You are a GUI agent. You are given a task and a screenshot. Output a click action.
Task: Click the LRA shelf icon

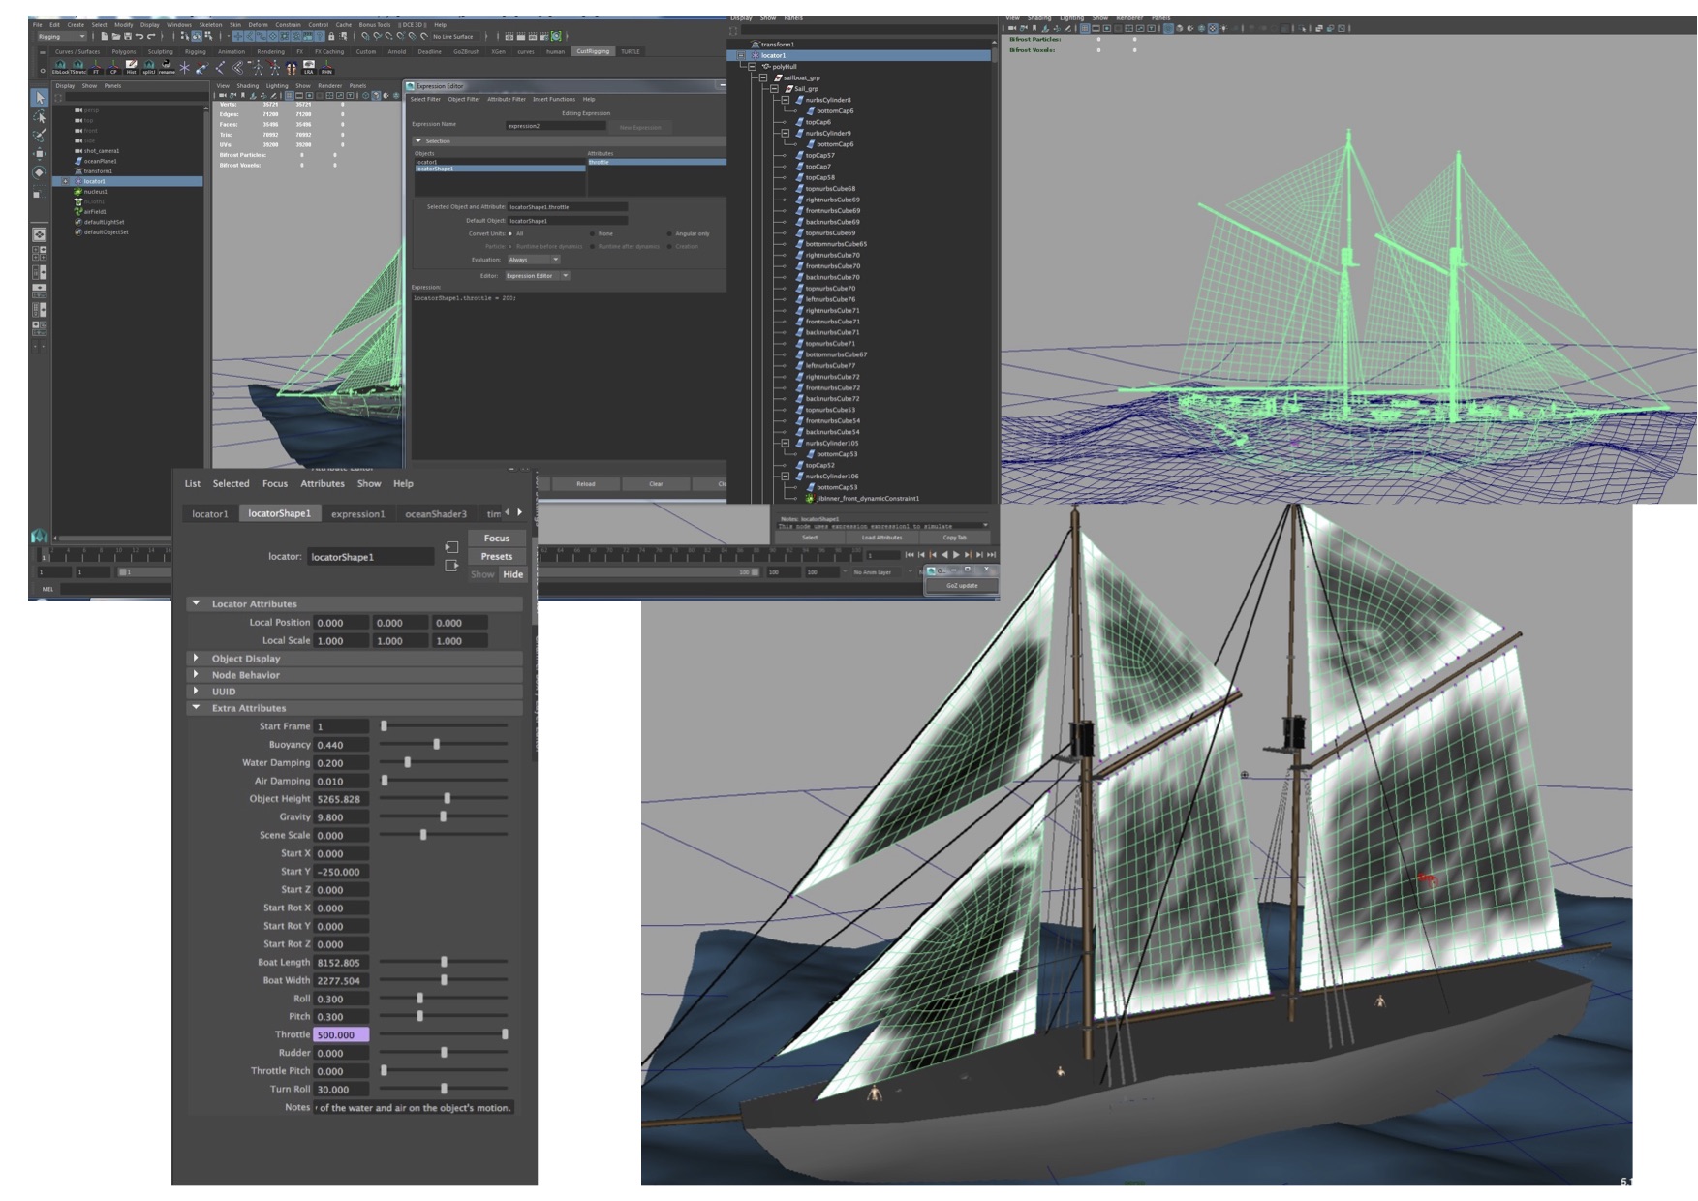[308, 67]
